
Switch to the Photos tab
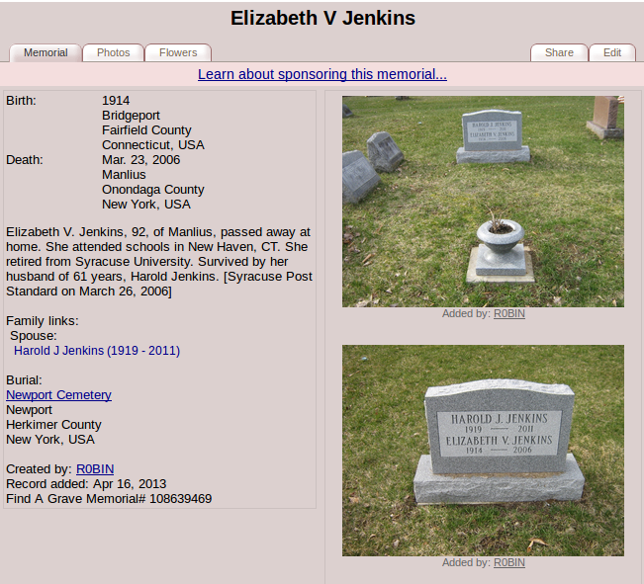pyautogui.click(x=113, y=52)
